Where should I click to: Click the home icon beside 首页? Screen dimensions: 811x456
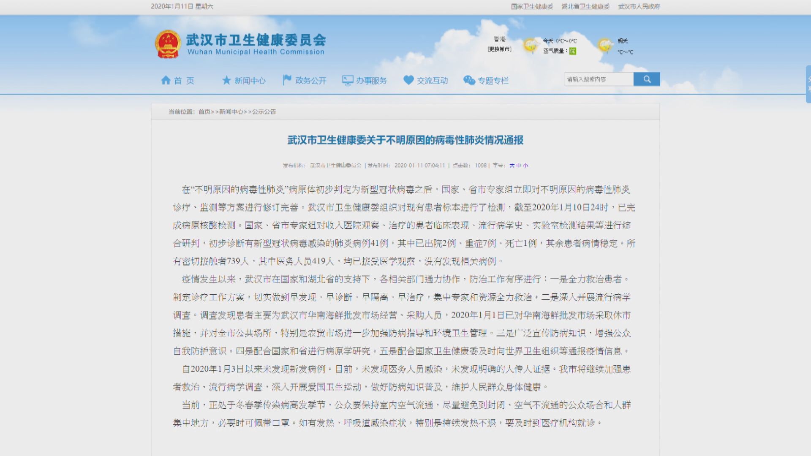click(165, 80)
